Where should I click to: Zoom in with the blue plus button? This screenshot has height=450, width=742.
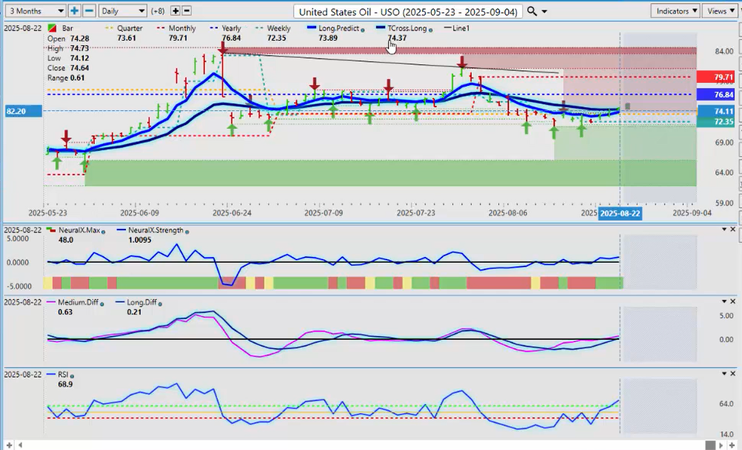point(74,11)
